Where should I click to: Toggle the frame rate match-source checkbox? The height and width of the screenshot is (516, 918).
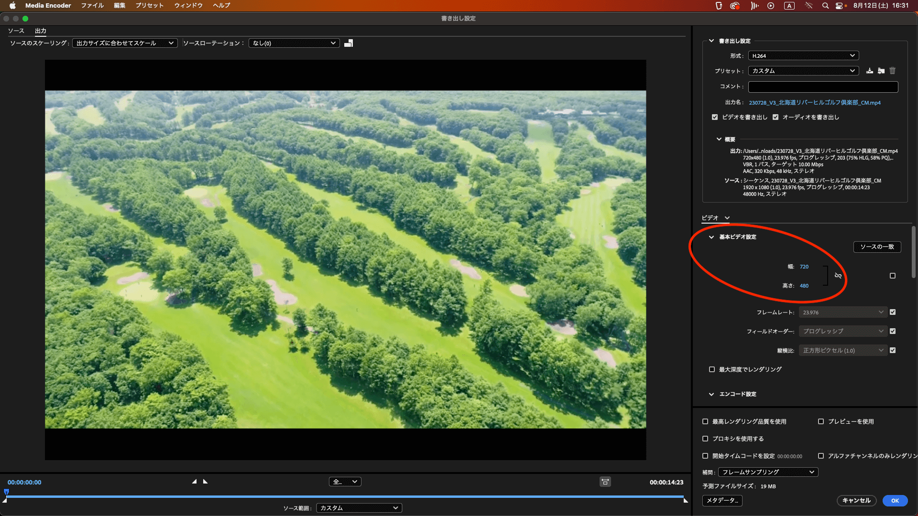(893, 312)
